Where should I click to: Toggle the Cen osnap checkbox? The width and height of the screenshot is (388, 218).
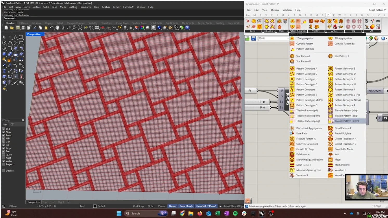pyautogui.click(x=3, y=142)
